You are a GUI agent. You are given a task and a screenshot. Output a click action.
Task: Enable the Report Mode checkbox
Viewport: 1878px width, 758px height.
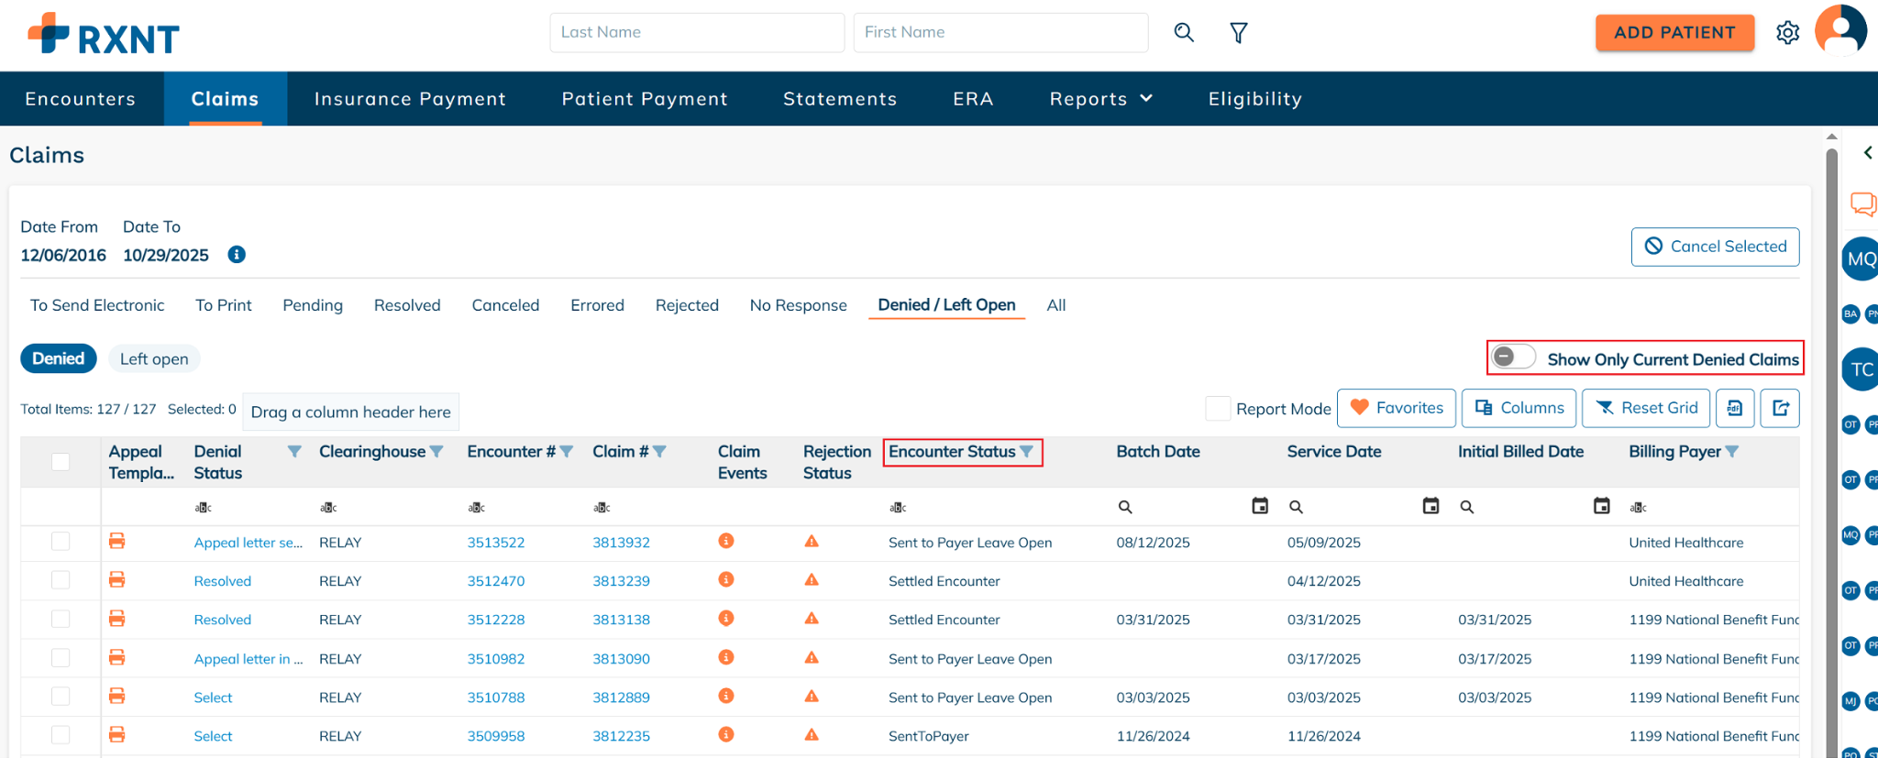(1218, 409)
